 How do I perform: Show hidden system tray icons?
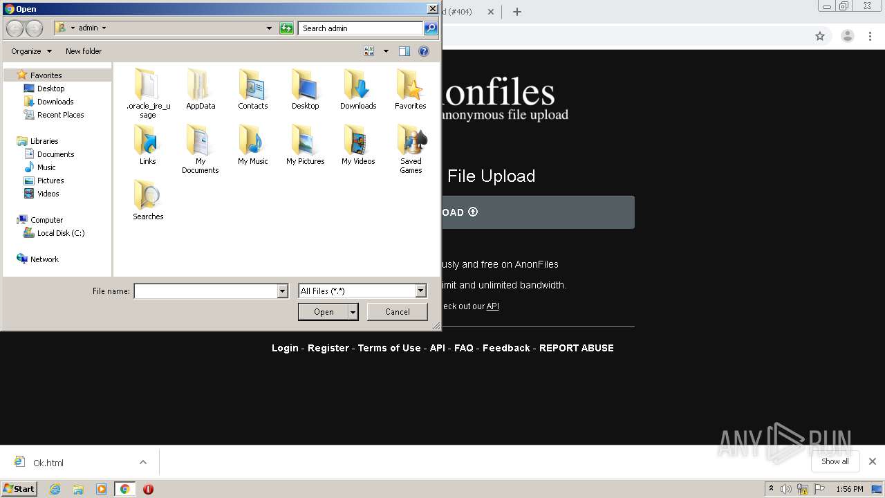coord(771,489)
